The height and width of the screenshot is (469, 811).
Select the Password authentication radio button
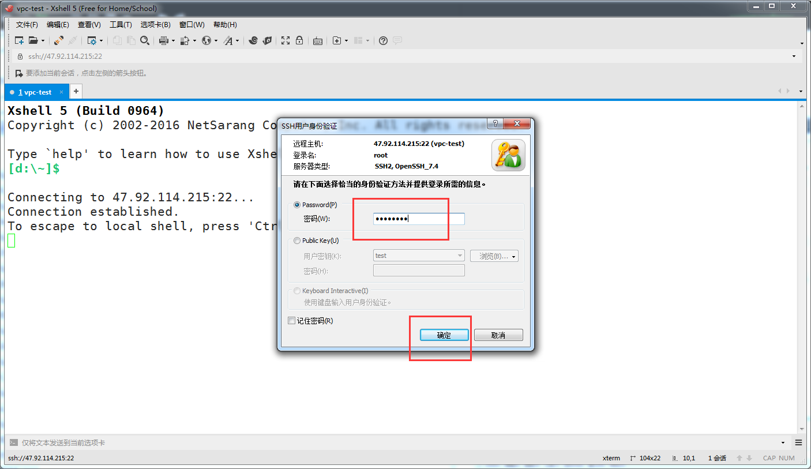pyautogui.click(x=296, y=204)
